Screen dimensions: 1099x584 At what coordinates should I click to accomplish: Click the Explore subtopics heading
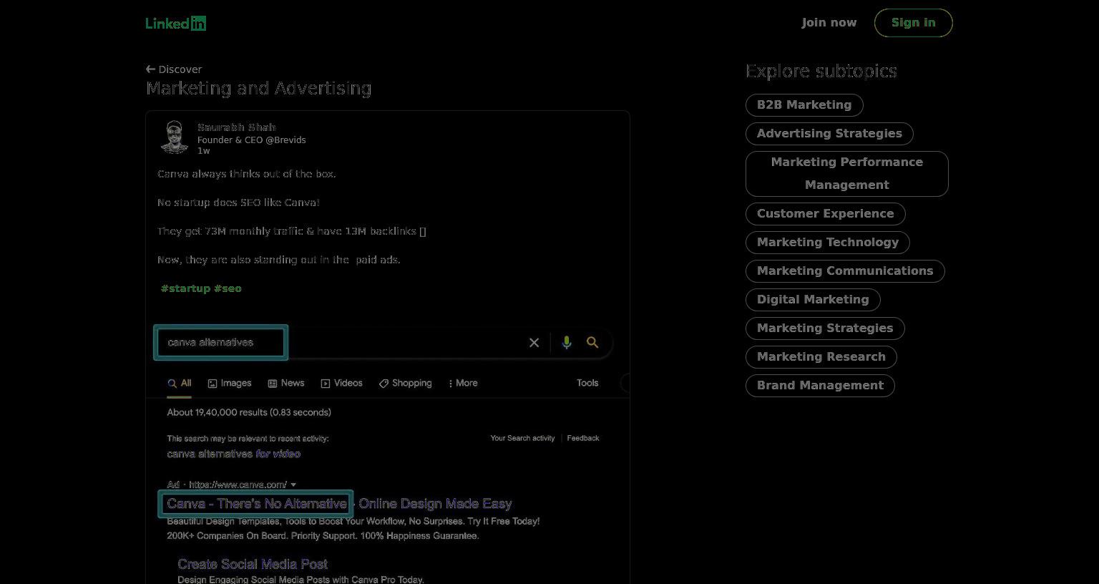pos(821,71)
